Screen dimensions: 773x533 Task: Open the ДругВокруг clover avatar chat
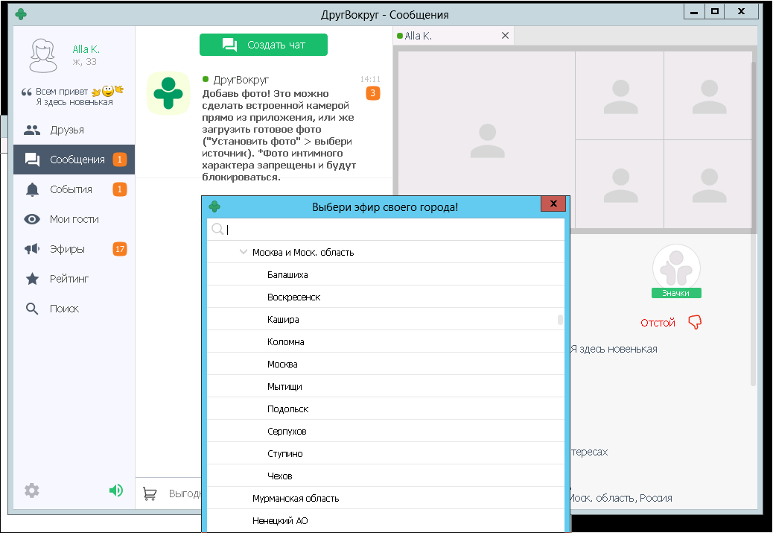pyautogui.click(x=168, y=92)
